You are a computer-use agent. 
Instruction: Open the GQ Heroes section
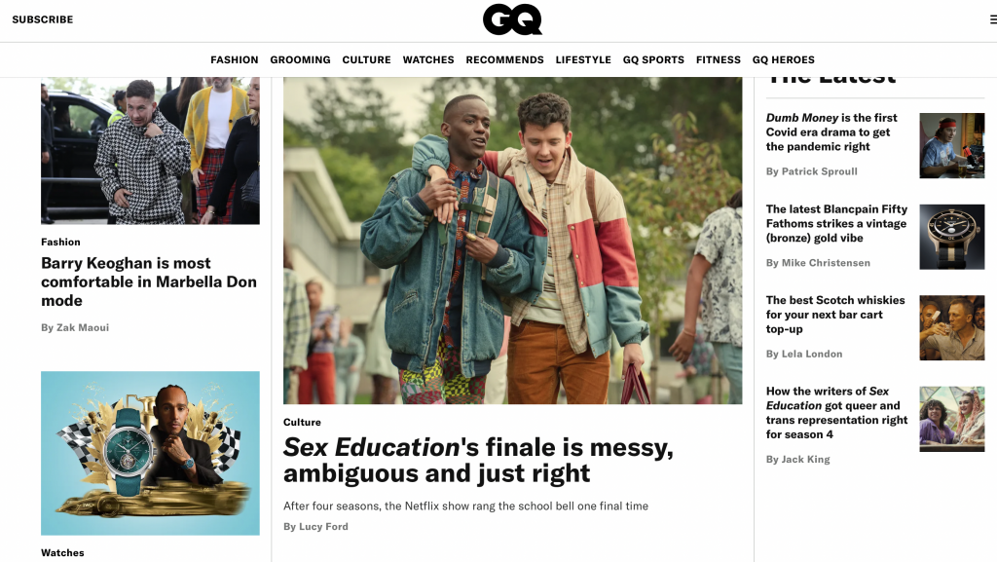(x=784, y=59)
